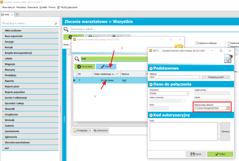Click Przetestuj profil button

point(216,77)
